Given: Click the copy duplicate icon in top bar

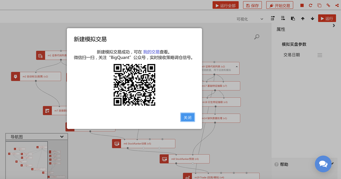Looking at the screenshot, I should coord(319,5).
